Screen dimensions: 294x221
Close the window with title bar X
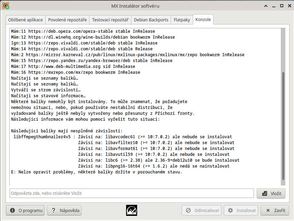pyautogui.click(x=290, y=6)
